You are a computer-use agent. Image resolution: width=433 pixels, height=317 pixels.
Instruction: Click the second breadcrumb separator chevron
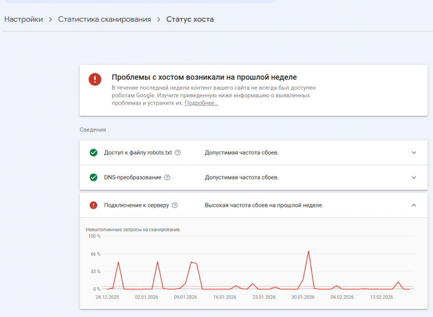point(159,20)
